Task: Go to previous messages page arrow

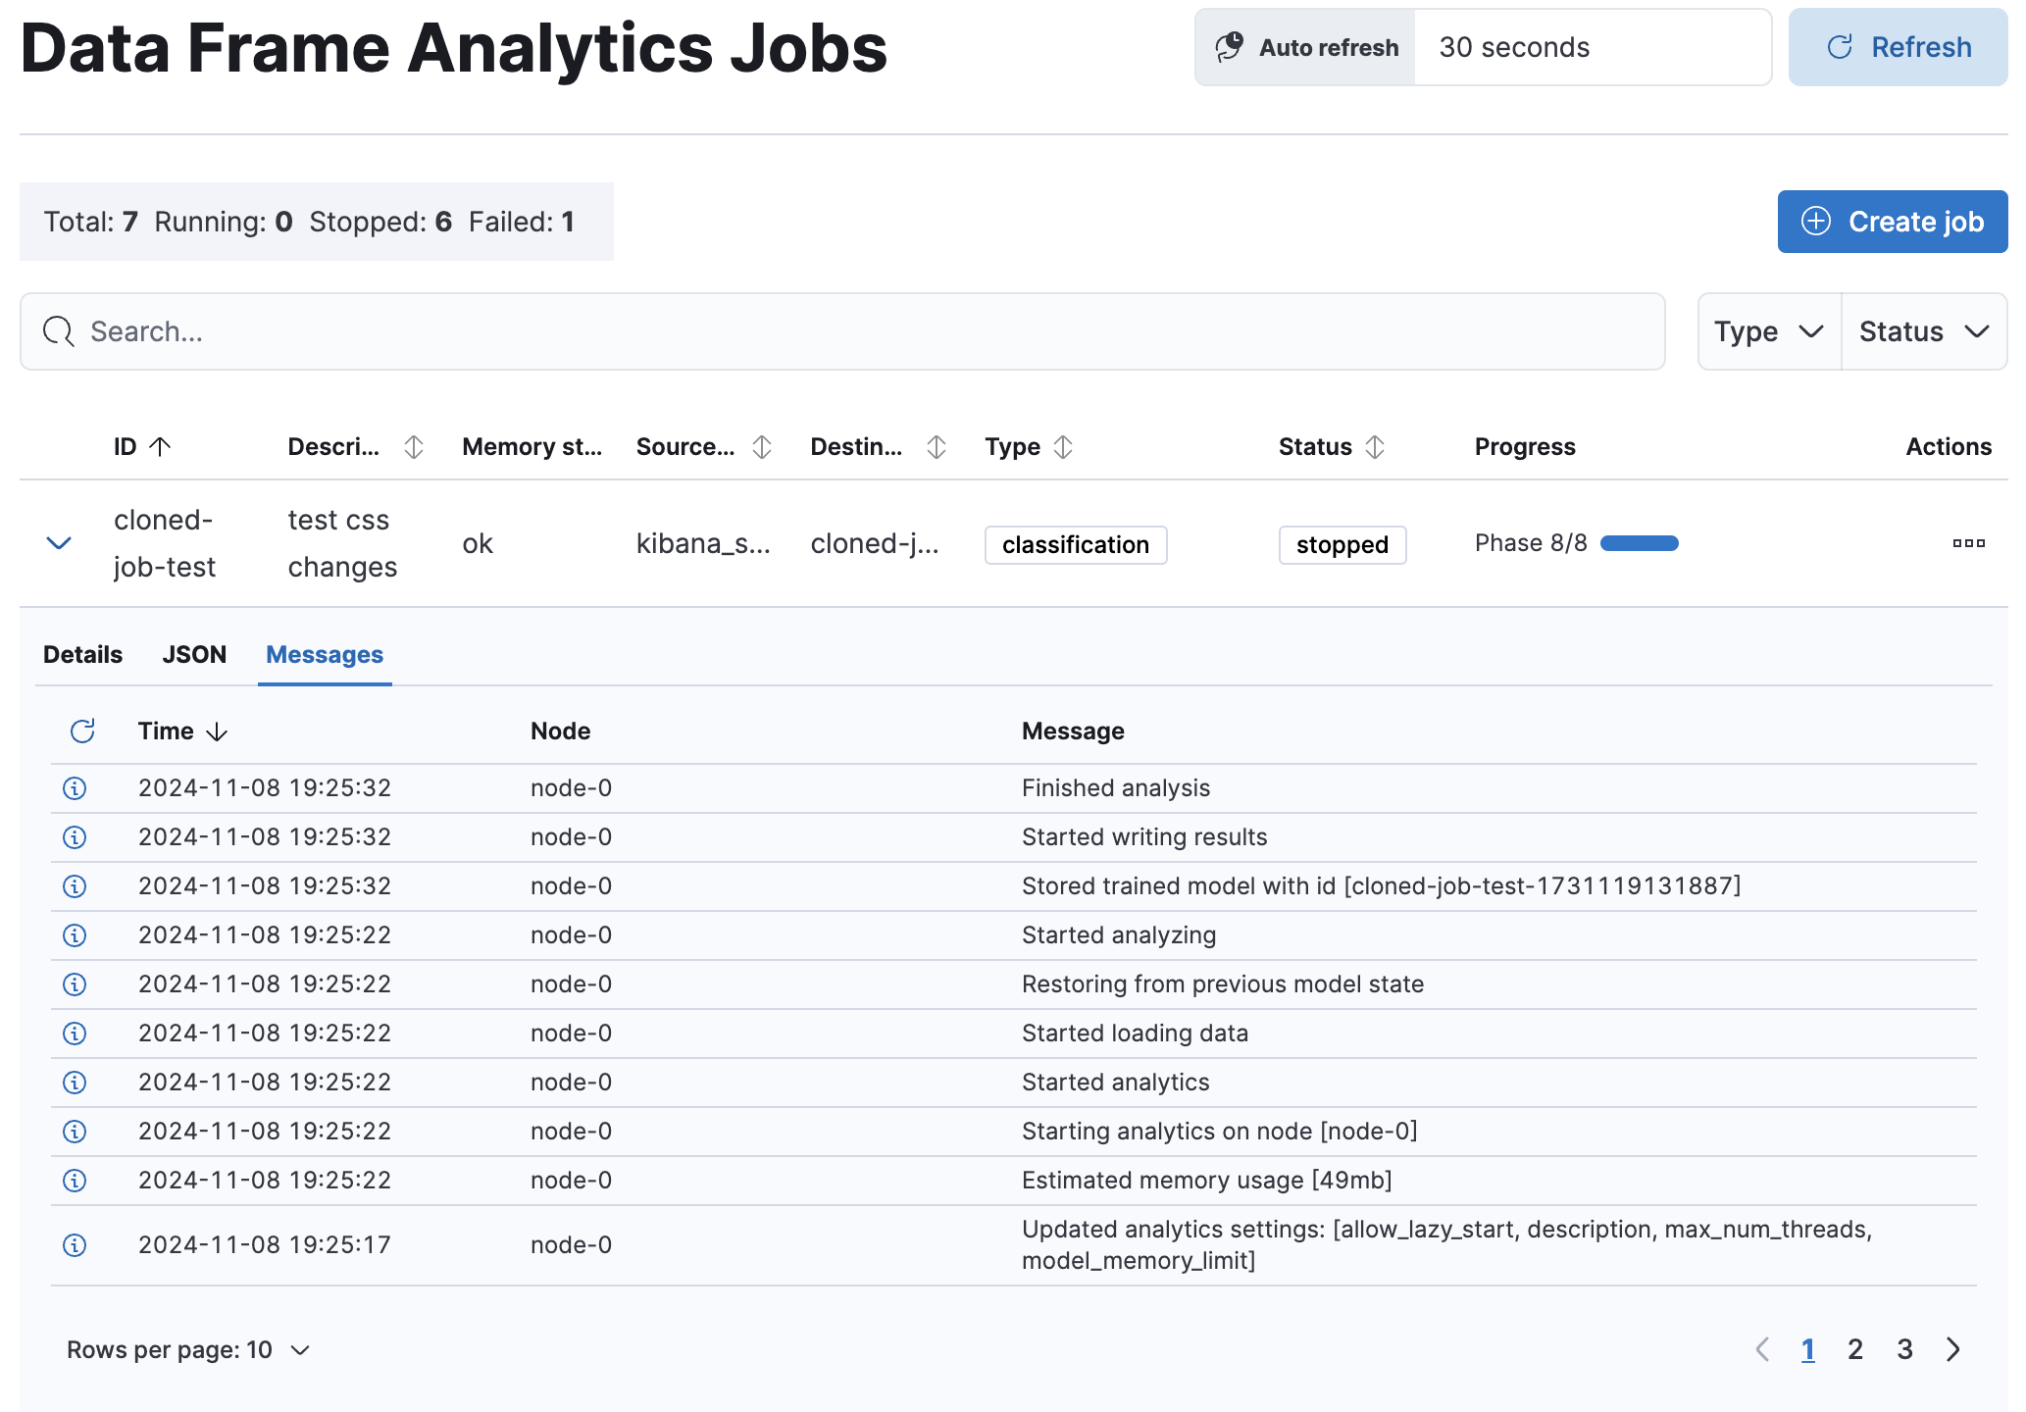Action: tap(1762, 1350)
